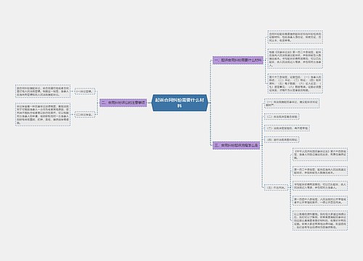
Task: Click the jurisdiction detail note beside 诉讼管辖
Action: click(43, 91)
